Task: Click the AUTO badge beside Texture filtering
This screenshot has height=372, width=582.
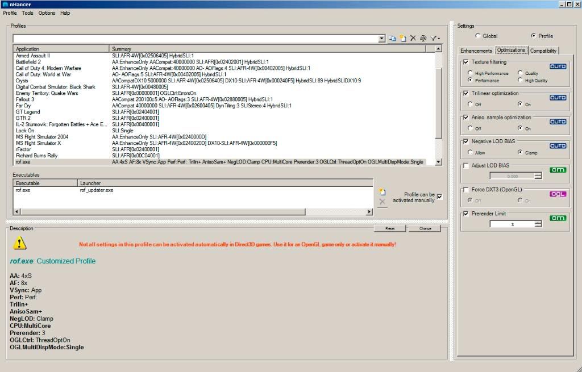Action: click(x=558, y=66)
